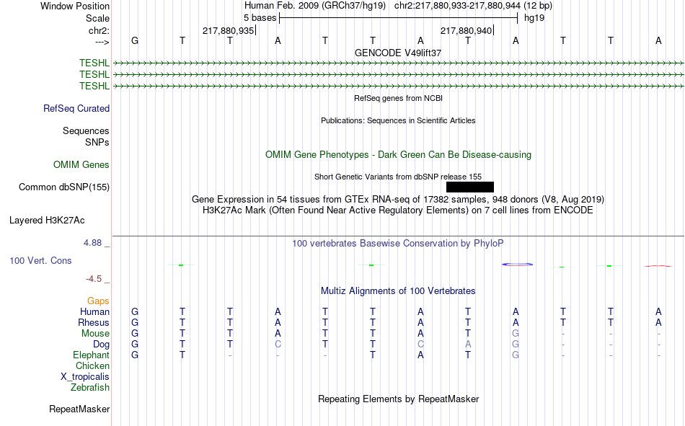
Task: Click the ---> strand direction arrow label
Action: pyautogui.click(x=102, y=42)
